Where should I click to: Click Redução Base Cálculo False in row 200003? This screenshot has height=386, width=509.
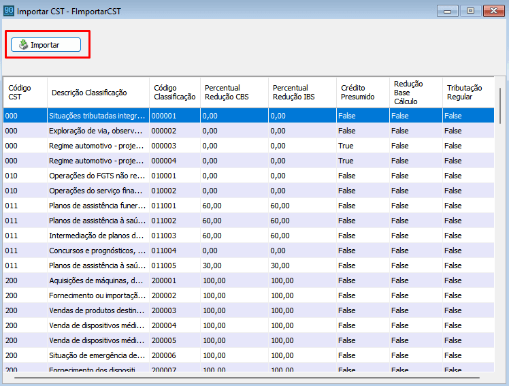(399, 310)
